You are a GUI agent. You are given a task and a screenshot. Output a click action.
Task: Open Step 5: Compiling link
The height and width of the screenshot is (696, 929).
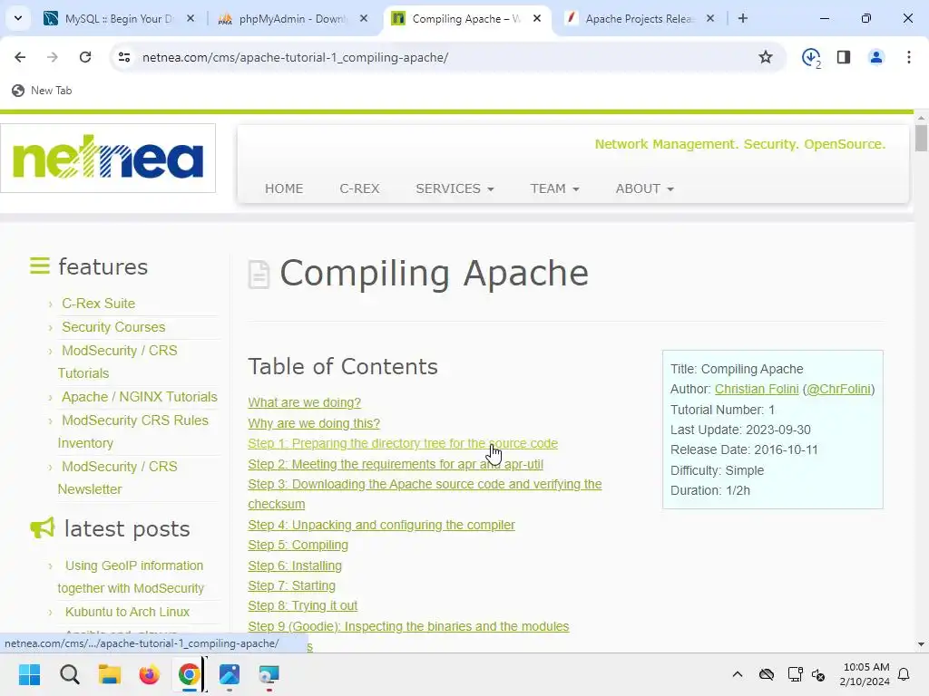coord(298,545)
